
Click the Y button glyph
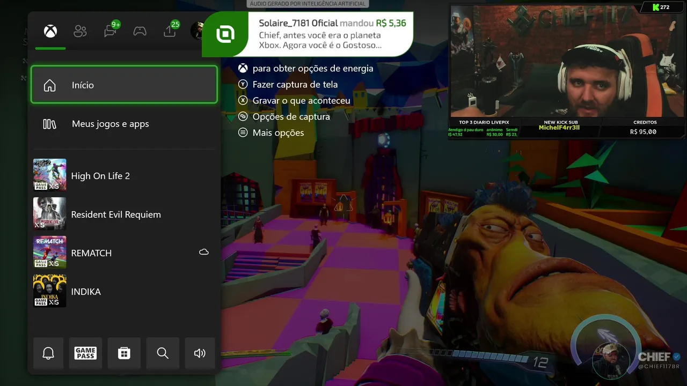243,84
